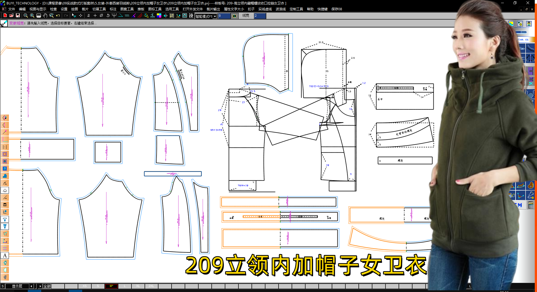Select the text A tool in left toolbar
Image resolution: width=537 pixels, height=292 pixels.
click(5, 256)
